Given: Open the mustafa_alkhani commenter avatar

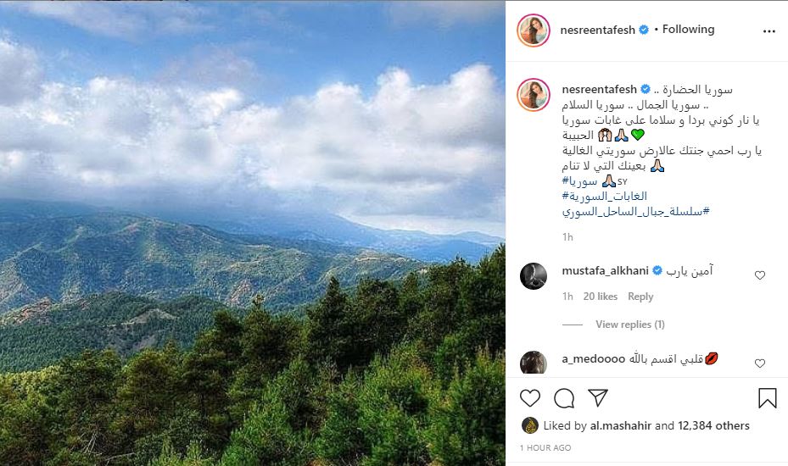Looking at the screenshot, I should tap(534, 275).
